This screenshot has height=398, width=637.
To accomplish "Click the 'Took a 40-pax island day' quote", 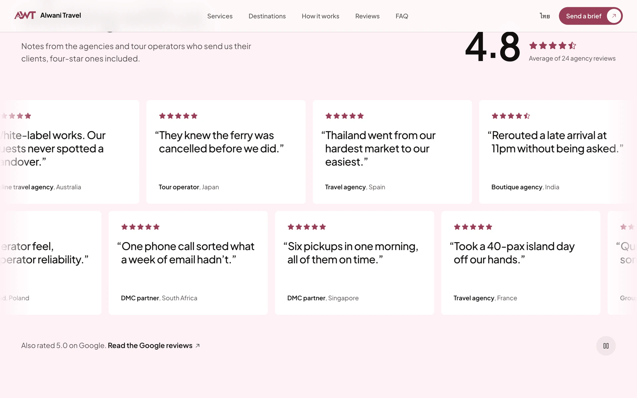I will point(512,253).
